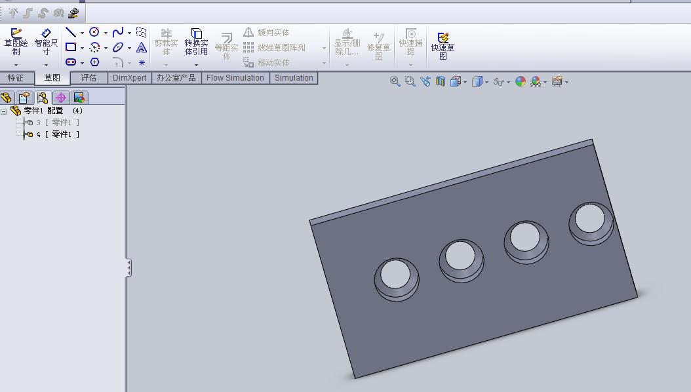The height and width of the screenshot is (392, 691).
Task: Click the routing pipe icon in top toolbar
Action: pyautogui.click(x=73, y=13)
